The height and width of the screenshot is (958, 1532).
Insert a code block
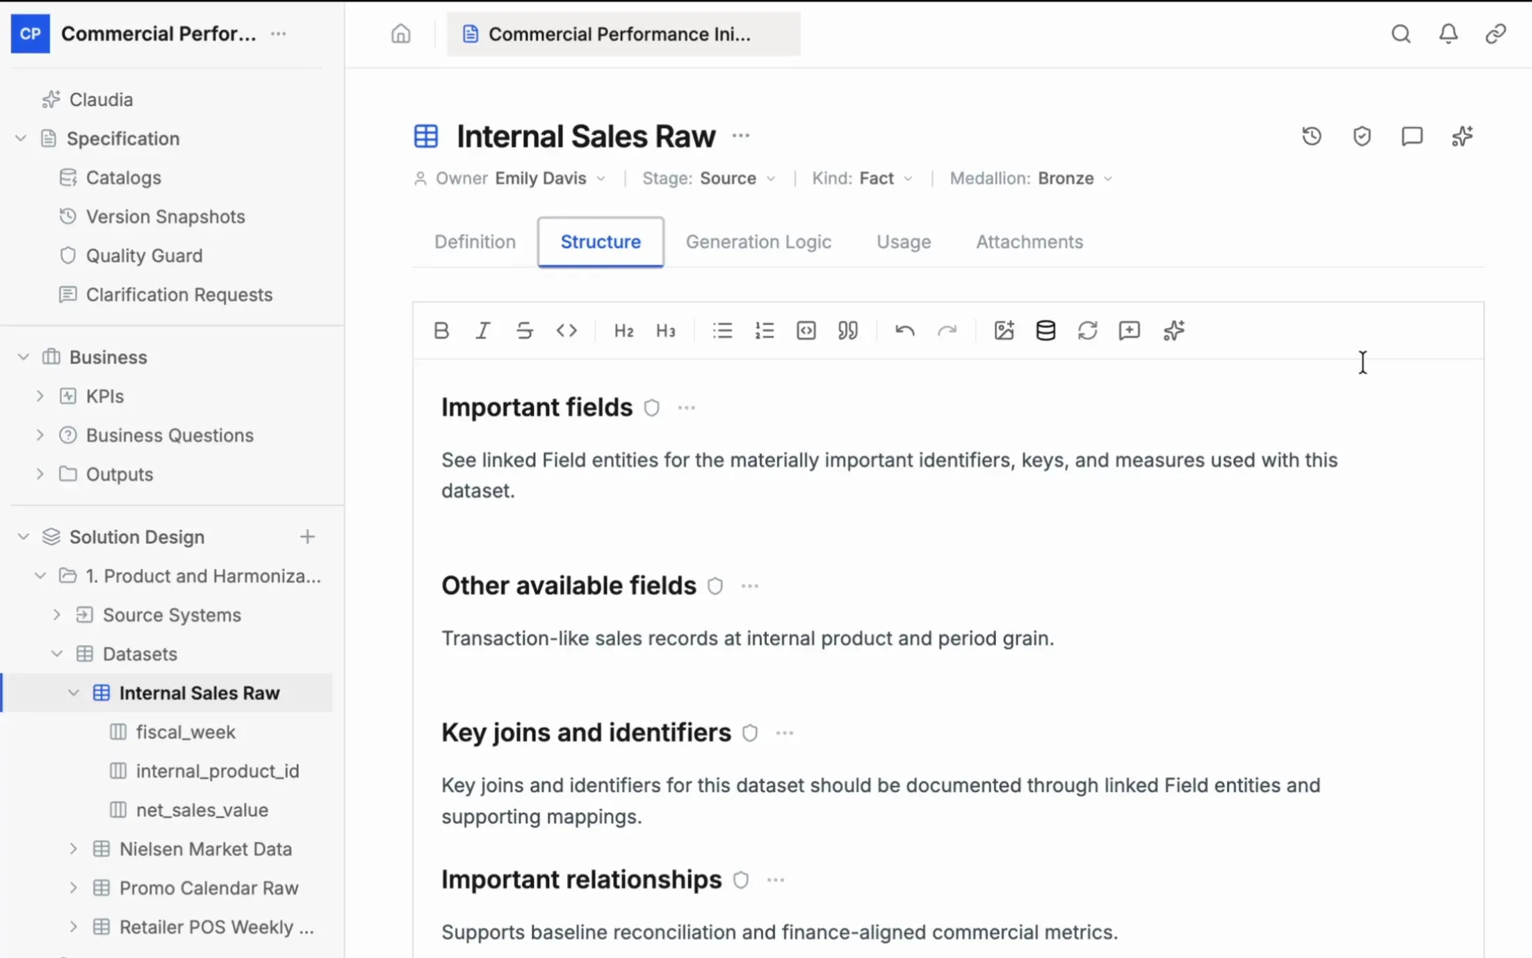click(x=806, y=330)
